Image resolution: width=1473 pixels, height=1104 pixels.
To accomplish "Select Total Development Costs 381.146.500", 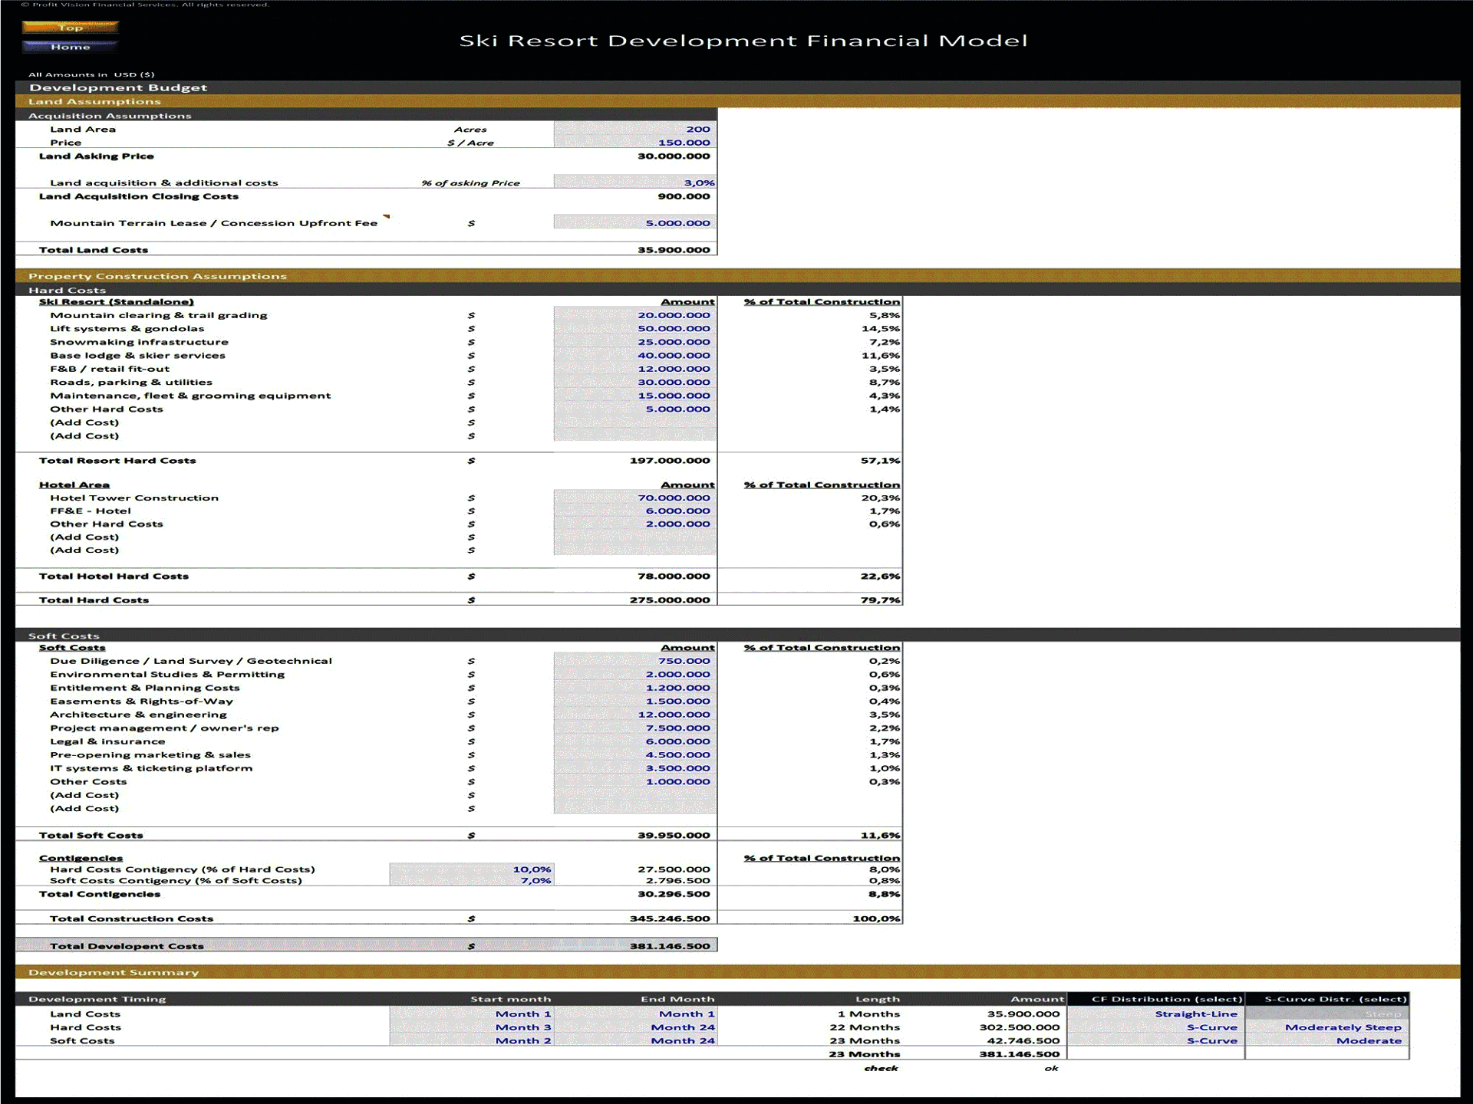I will (670, 946).
